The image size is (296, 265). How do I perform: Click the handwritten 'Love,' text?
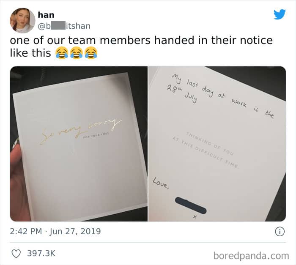pyautogui.click(x=161, y=183)
